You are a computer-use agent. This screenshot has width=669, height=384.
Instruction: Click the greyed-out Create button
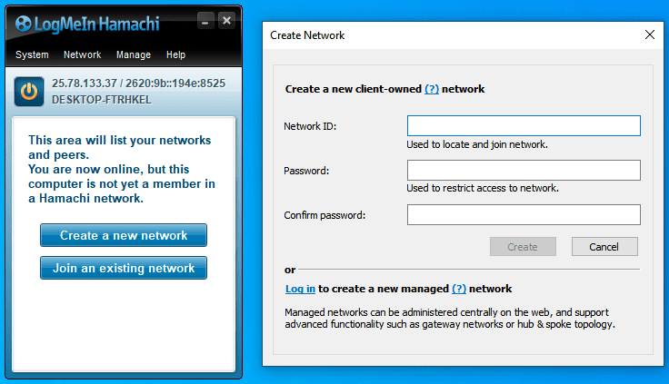tap(523, 246)
